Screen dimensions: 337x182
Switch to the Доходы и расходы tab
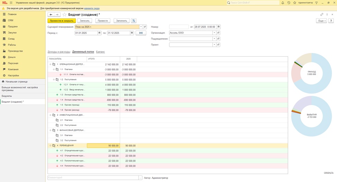(x=59, y=52)
